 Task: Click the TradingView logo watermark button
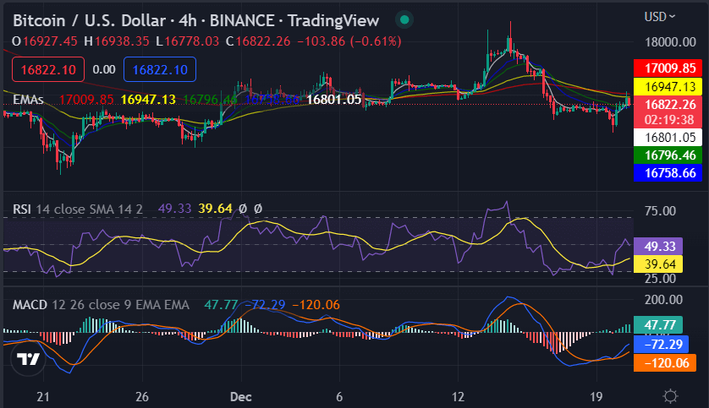pyautogui.click(x=28, y=359)
